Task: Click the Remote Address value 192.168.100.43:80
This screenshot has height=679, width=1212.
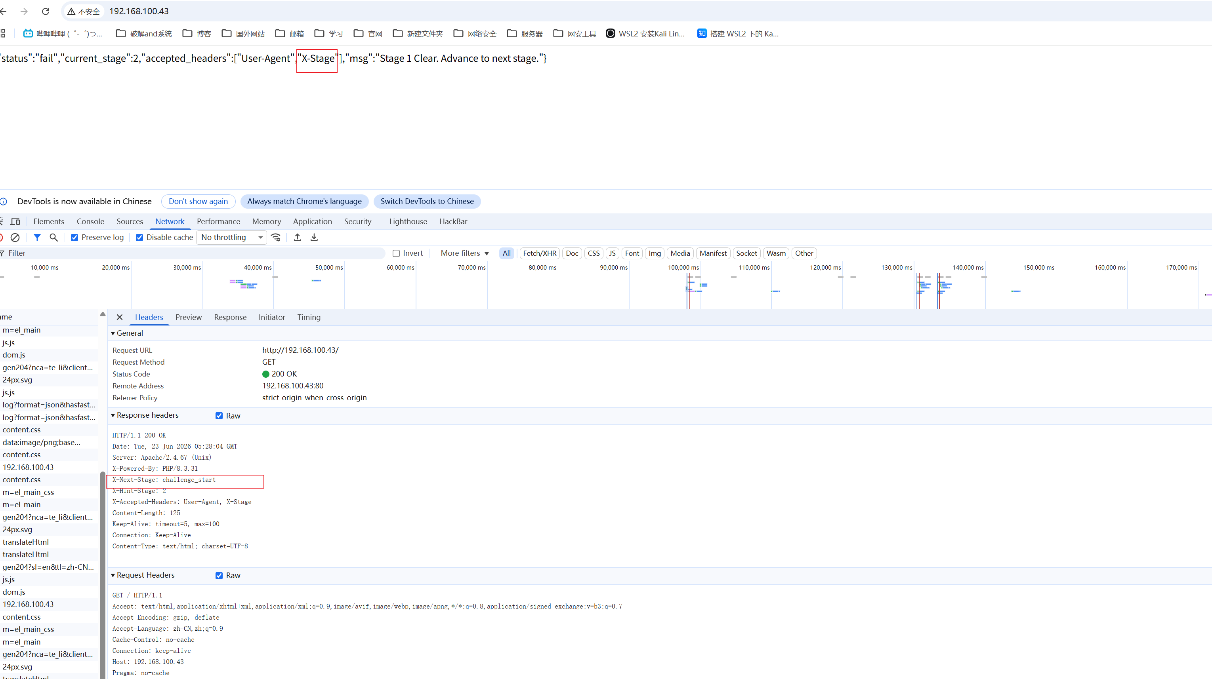Action: [x=293, y=386]
